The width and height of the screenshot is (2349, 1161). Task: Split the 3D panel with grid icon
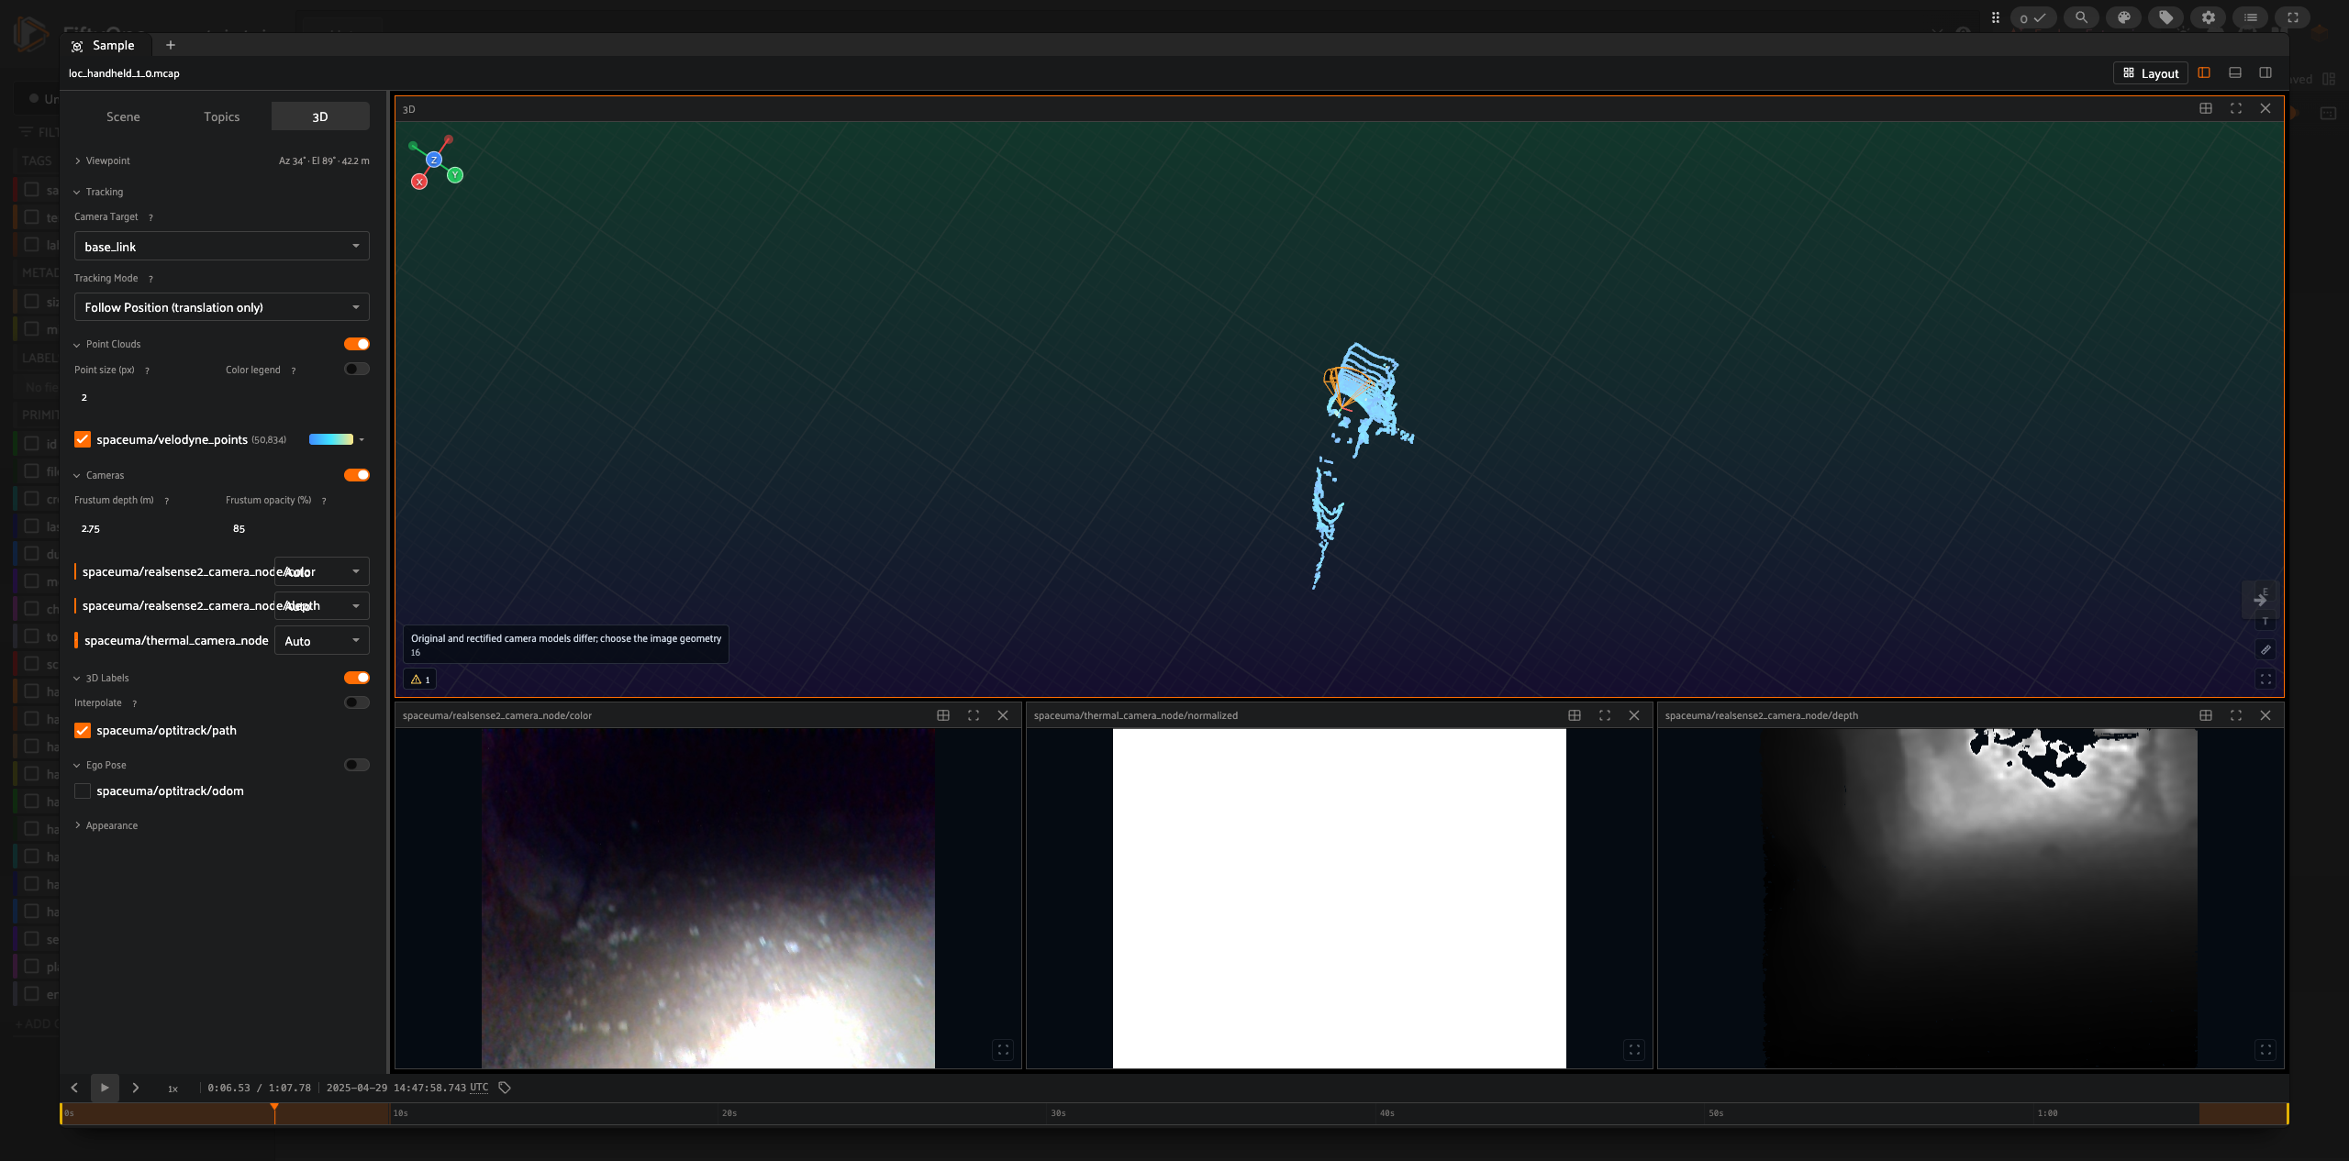coord(2206,108)
